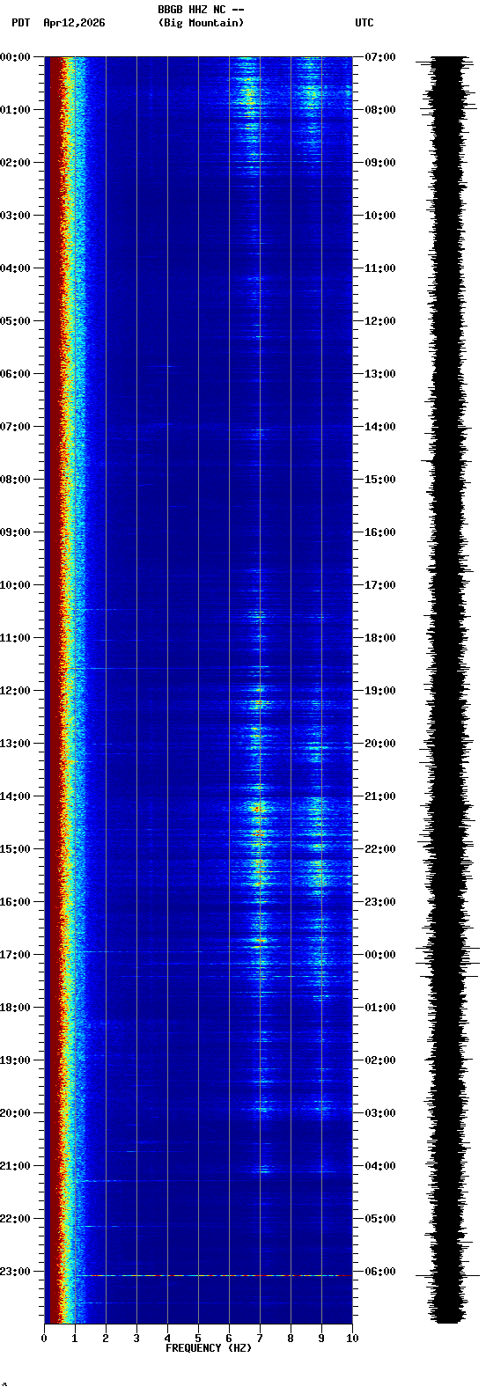Click the 4 Hz frequency tick label
486x1394 pixels.
167,1339
